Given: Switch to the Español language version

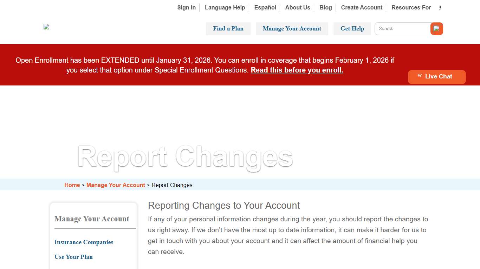Looking at the screenshot, I should point(265,7).
